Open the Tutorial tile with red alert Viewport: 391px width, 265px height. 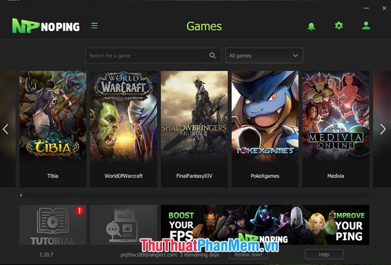point(53,225)
